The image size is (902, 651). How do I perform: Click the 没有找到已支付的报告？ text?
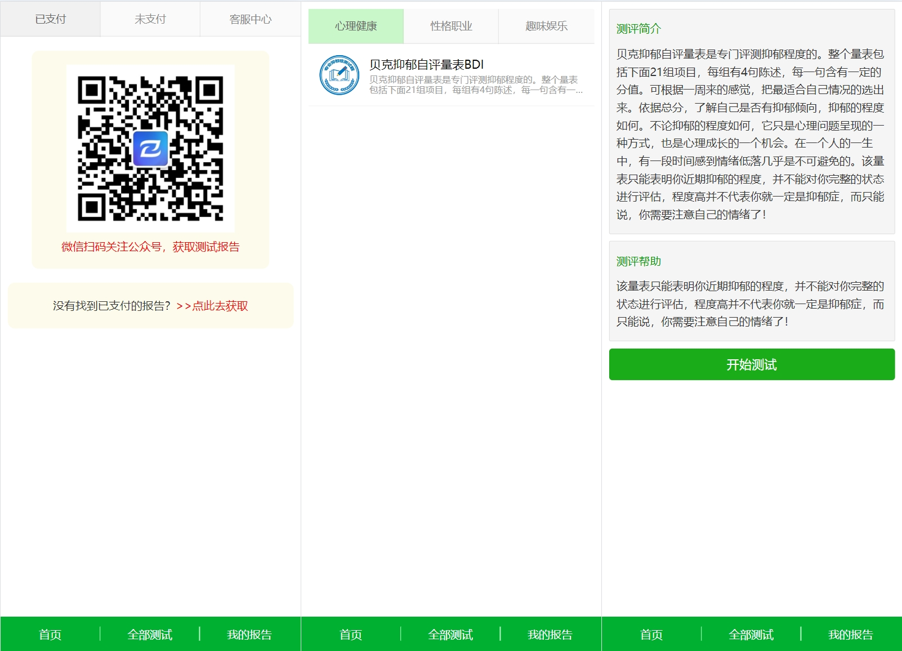click(111, 306)
